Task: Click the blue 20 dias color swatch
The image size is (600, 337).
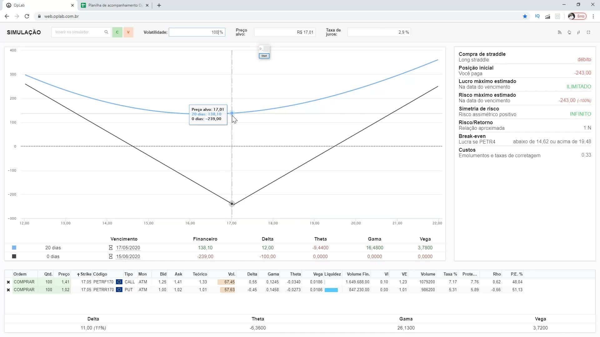Action: 14,248
